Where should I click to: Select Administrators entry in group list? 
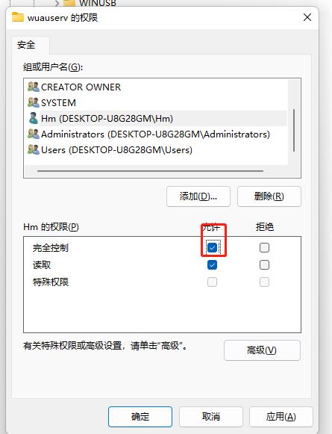155,134
